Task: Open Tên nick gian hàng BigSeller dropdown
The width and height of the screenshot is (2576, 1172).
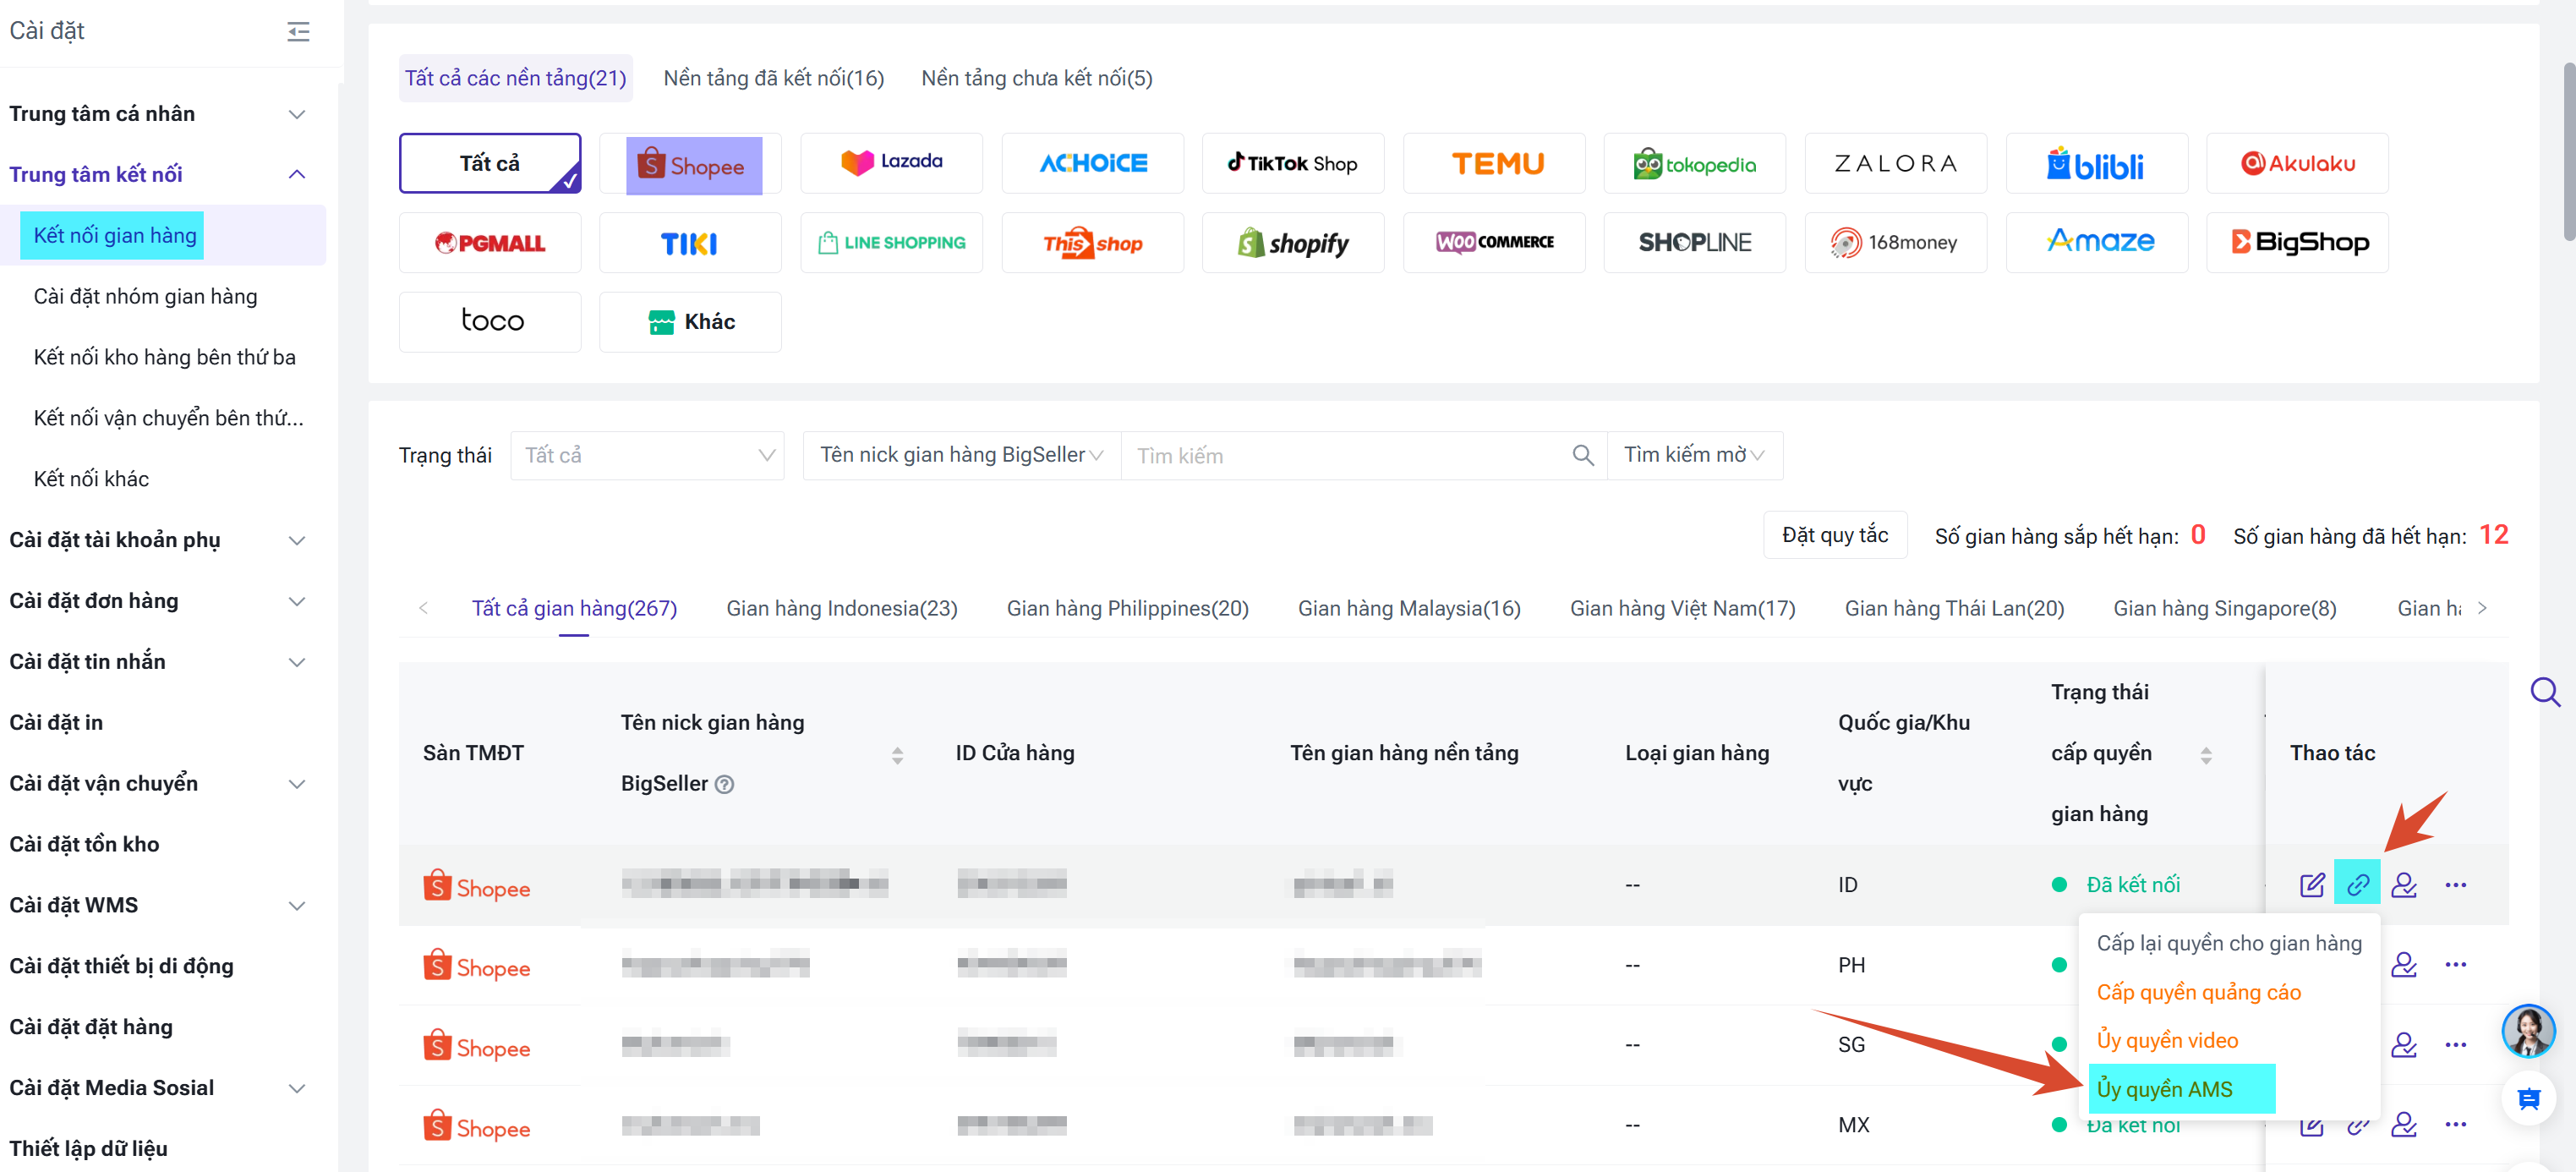Action: pyautogui.click(x=962, y=456)
